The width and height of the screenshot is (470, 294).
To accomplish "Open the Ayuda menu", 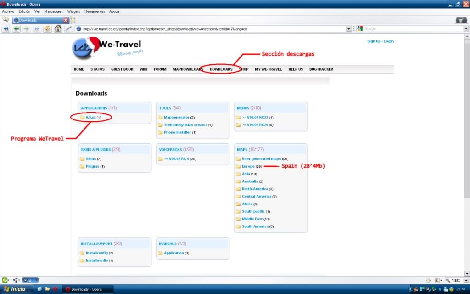I will pyautogui.click(x=114, y=11).
